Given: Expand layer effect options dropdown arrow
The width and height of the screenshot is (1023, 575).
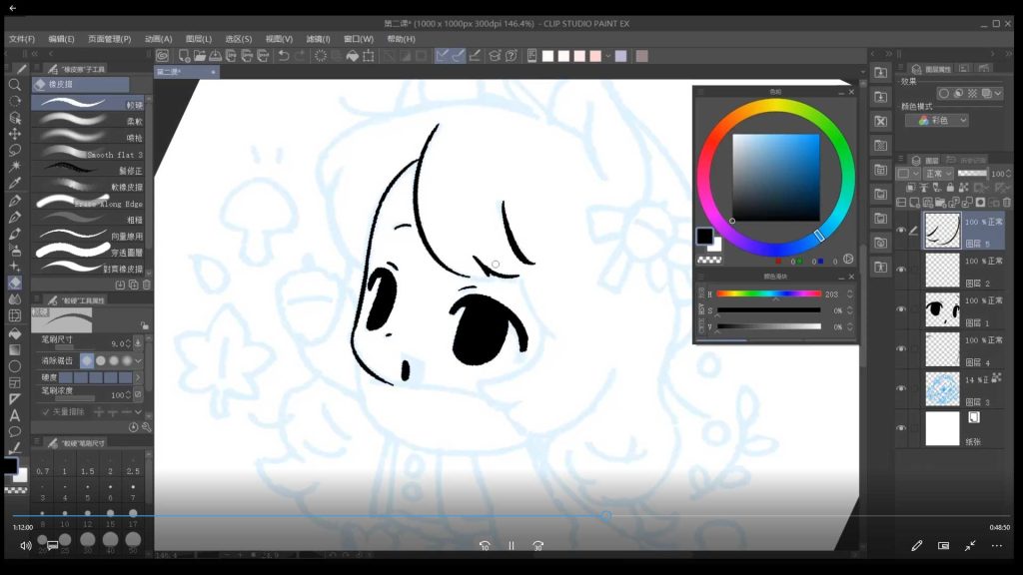Looking at the screenshot, I should click(x=998, y=94).
